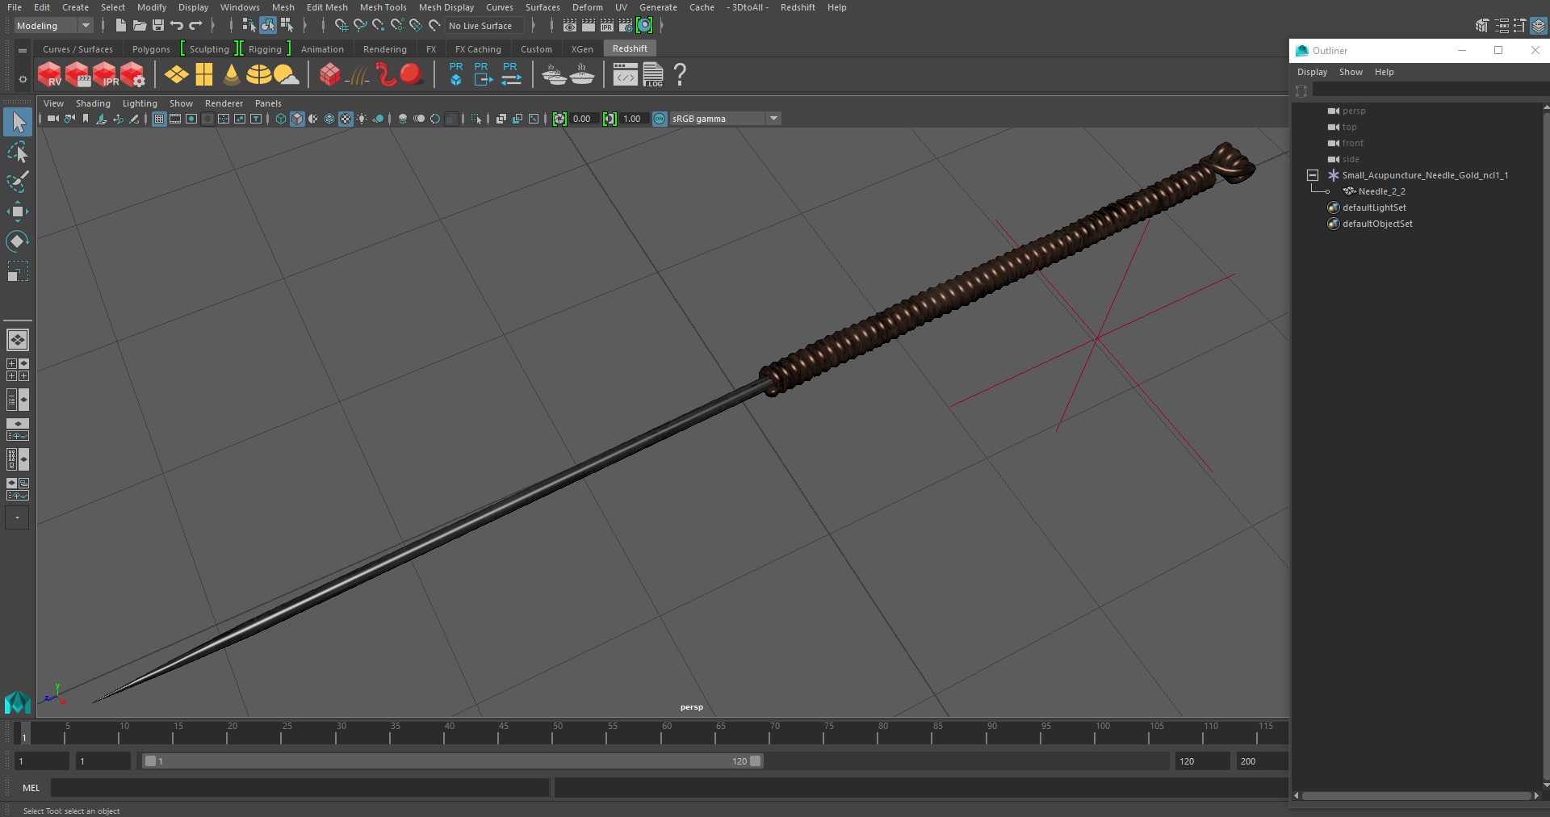Save the scene with disk icon
Viewport: 1550px width, 817px height.
(157, 26)
